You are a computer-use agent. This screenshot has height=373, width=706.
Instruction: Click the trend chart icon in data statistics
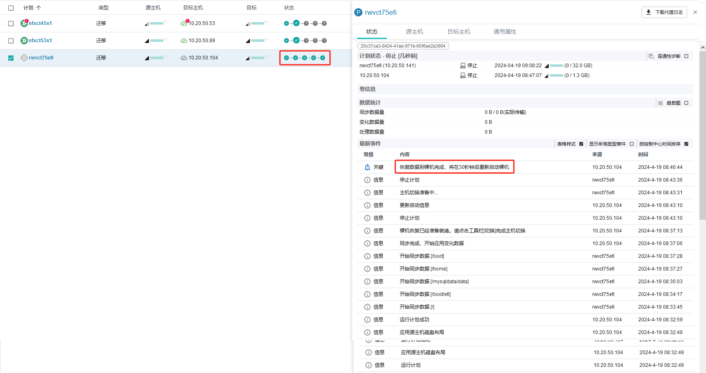(661, 103)
